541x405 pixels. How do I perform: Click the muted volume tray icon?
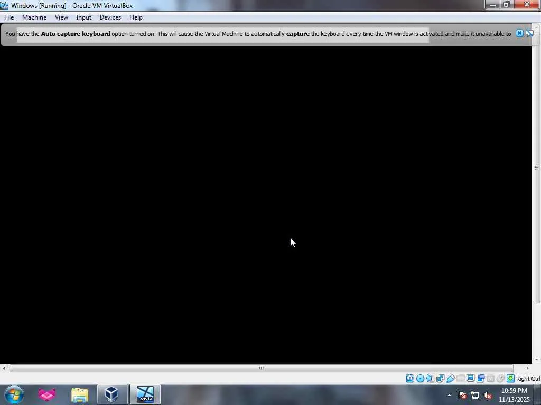[488, 395]
